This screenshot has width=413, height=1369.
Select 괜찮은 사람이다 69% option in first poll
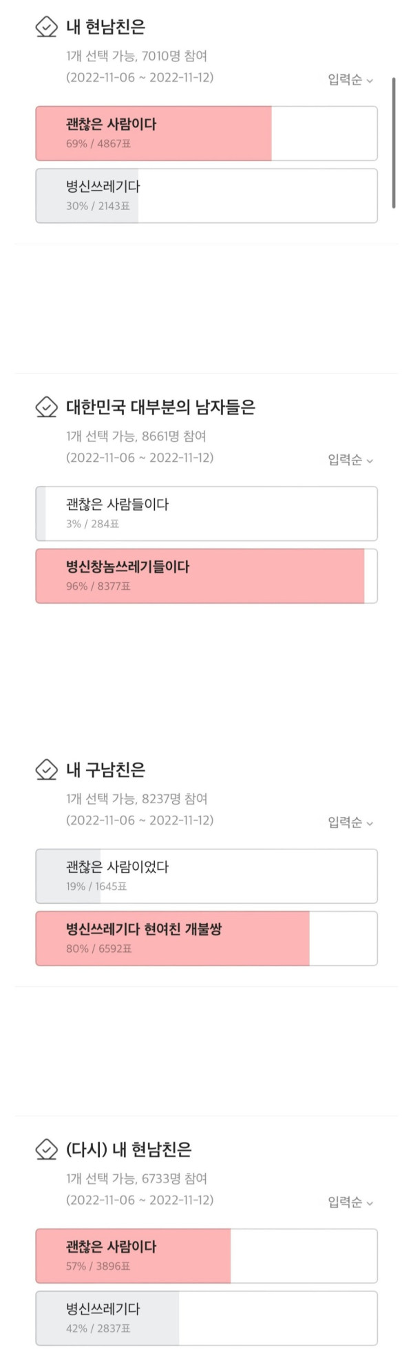pyautogui.click(x=206, y=134)
